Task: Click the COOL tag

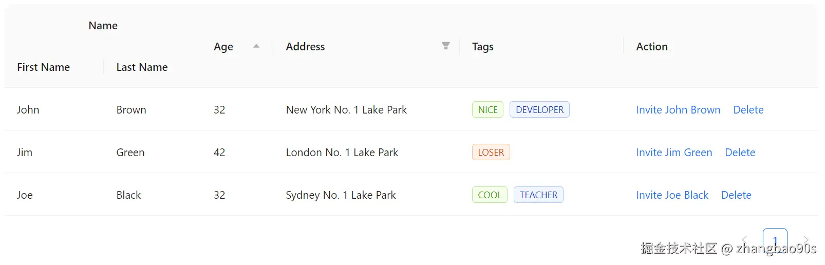Action: click(x=490, y=195)
